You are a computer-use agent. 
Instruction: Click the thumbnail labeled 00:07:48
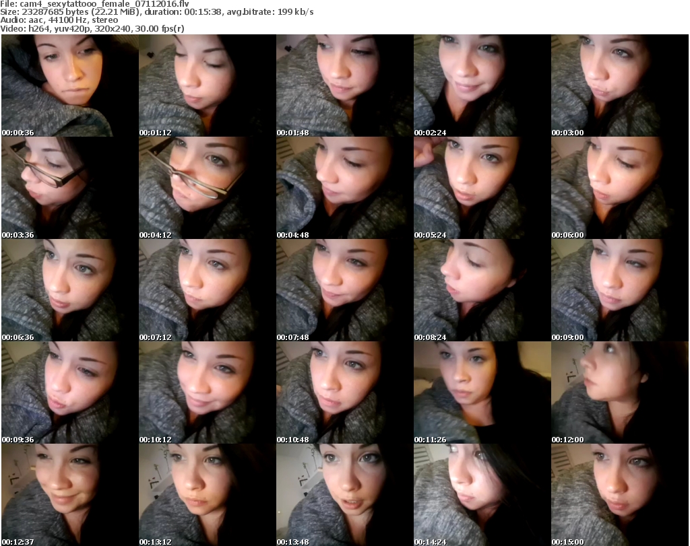(x=344, y=290)
